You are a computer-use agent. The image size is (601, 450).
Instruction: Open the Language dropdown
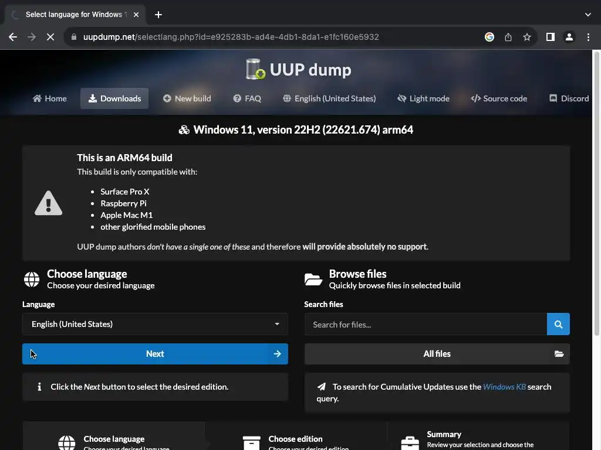click(155, 324)
